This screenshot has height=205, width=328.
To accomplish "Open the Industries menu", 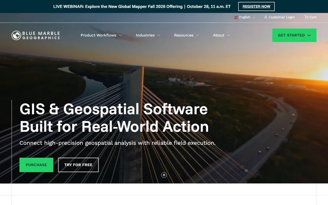I will 145,35.
